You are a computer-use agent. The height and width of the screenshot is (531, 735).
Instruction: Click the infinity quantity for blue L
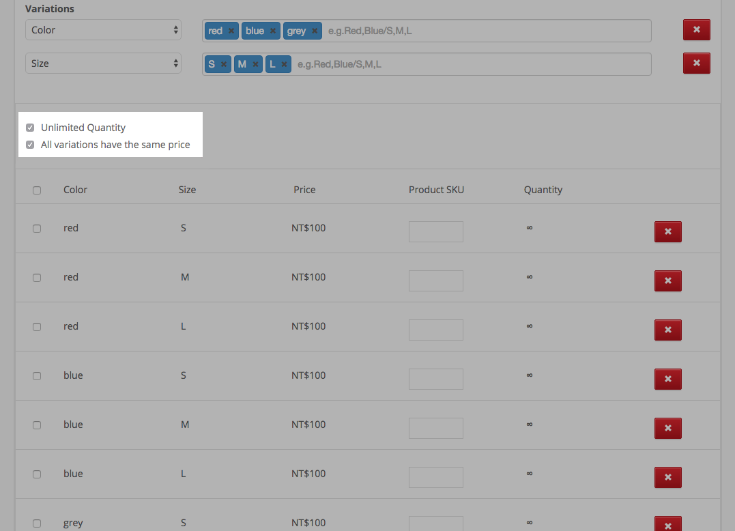point(529,474)
